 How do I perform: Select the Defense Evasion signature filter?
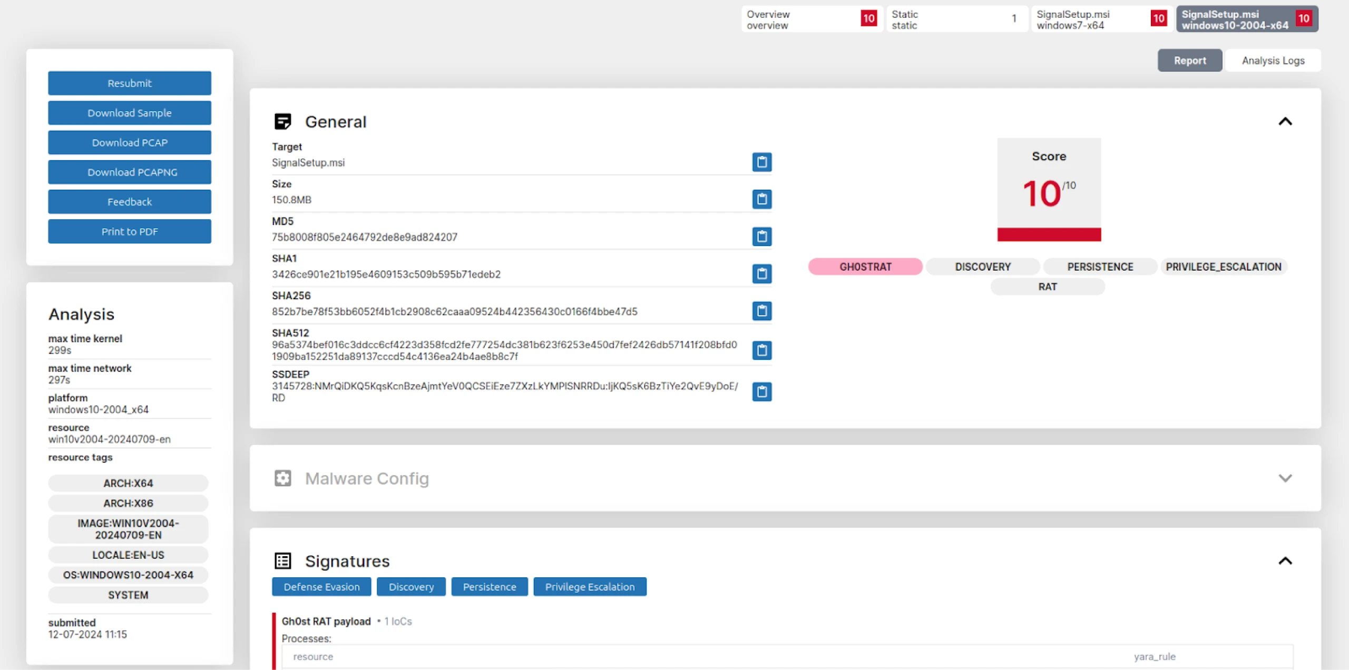click(x=321, y=587)
